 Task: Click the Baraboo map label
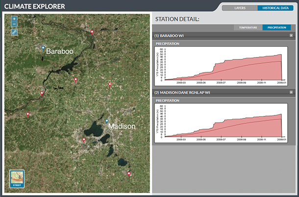(x=60, y=51)
